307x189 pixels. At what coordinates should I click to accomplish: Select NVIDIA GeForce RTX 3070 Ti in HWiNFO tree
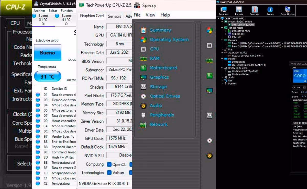coord(248,56)
